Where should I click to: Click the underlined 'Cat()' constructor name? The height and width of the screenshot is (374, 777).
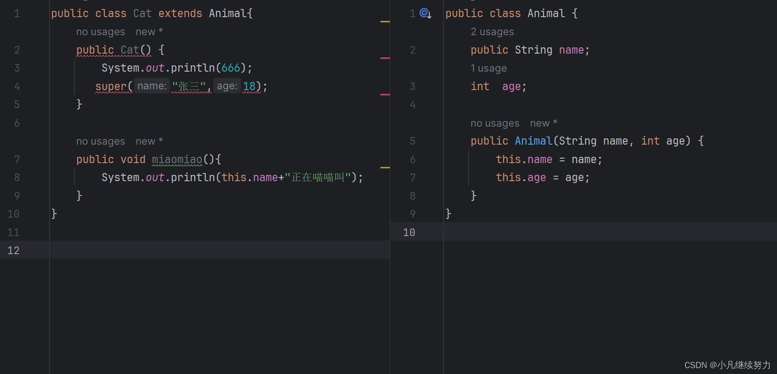[x=136, y=50]
